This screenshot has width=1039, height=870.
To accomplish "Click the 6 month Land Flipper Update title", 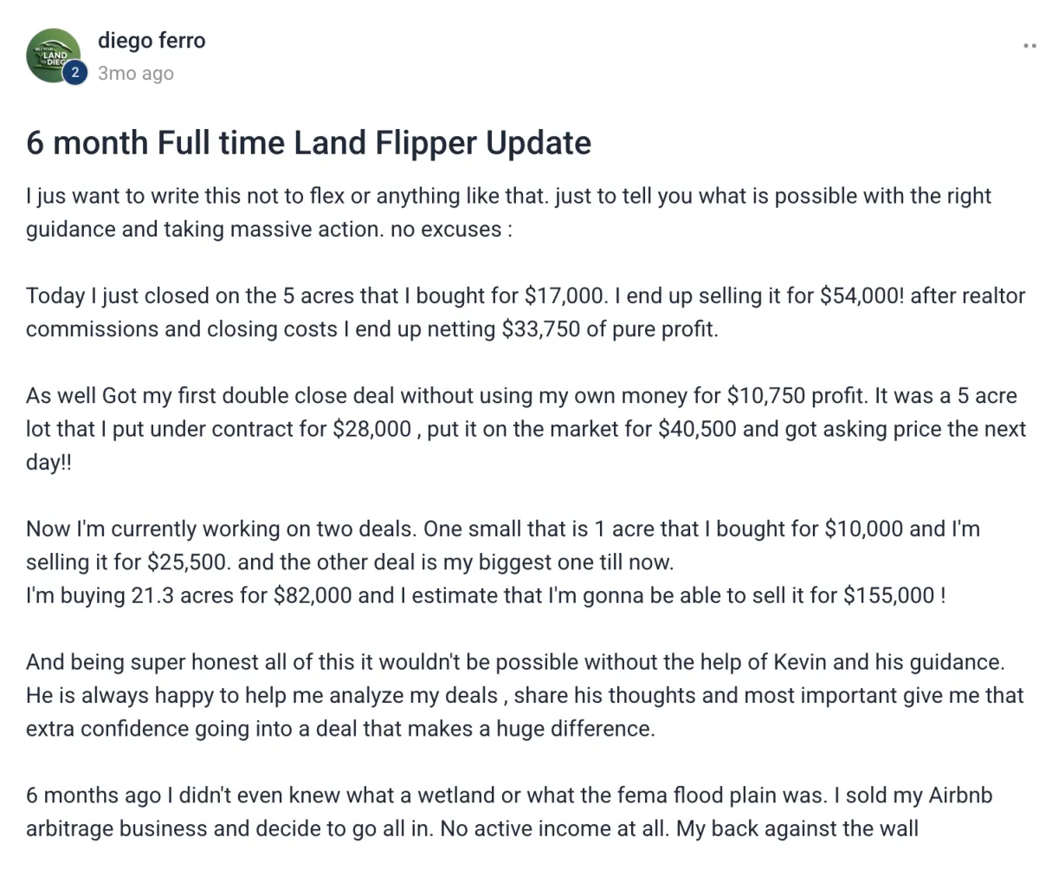I will click(x=309, y=142).
